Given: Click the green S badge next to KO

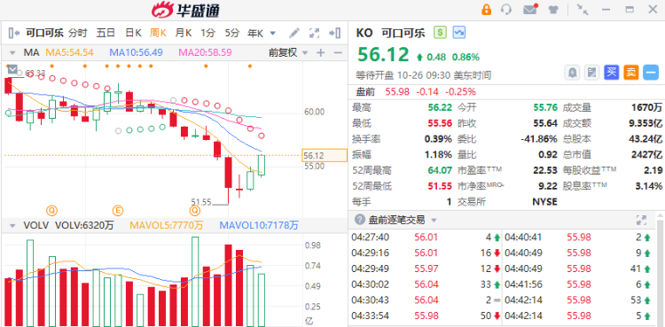Looking at the screenshot, I should point(440,32).
